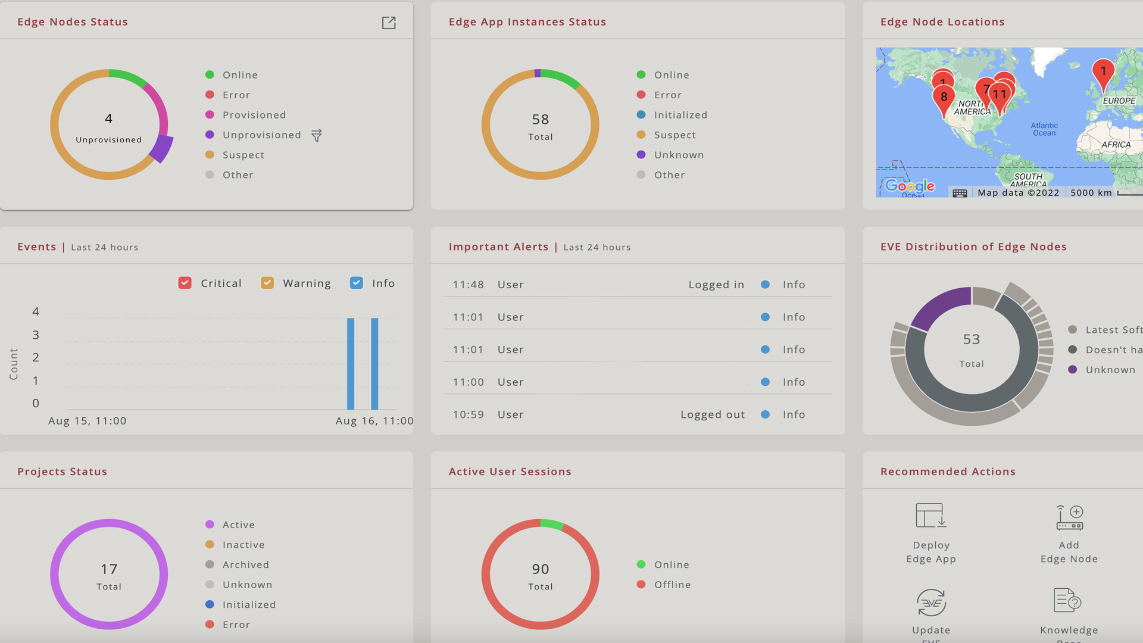Screen dimensions: 1143x643
Task: Click the marker cluster labeled 11 on the map
Action: tap(1001, 94)
